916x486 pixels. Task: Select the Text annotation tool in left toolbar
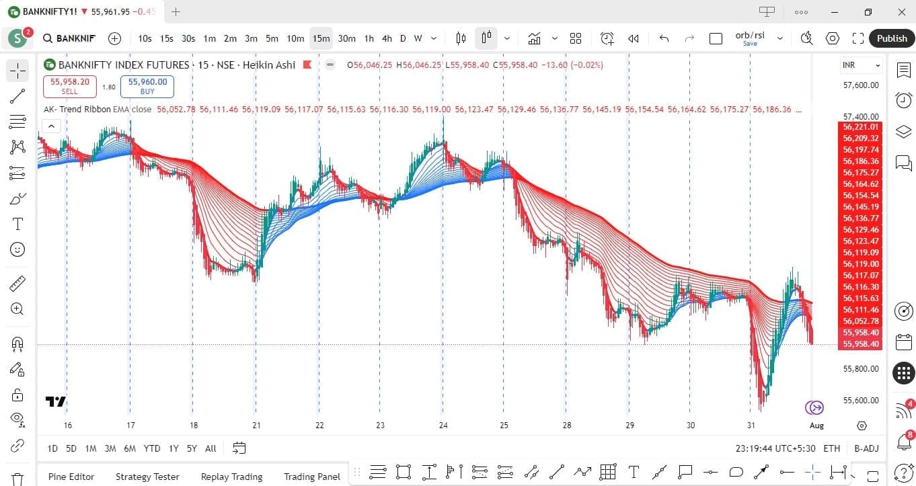pyautogui.click(x=17, y=224)
